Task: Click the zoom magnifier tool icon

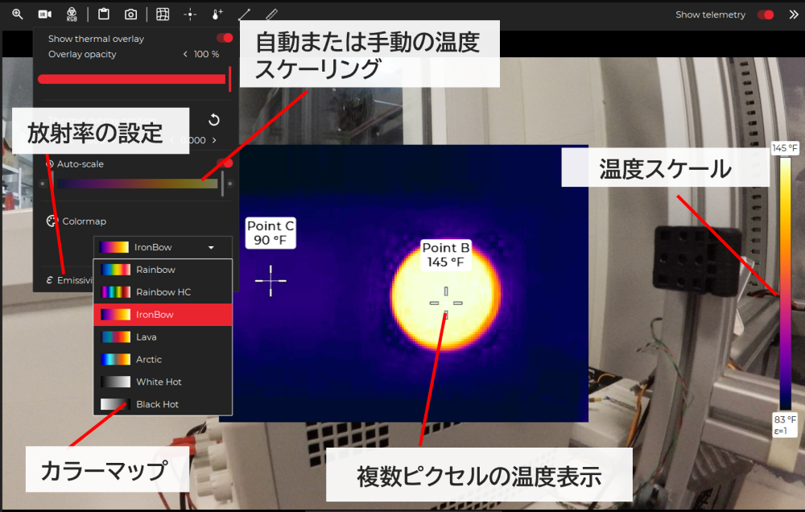Action: point(18,14)
